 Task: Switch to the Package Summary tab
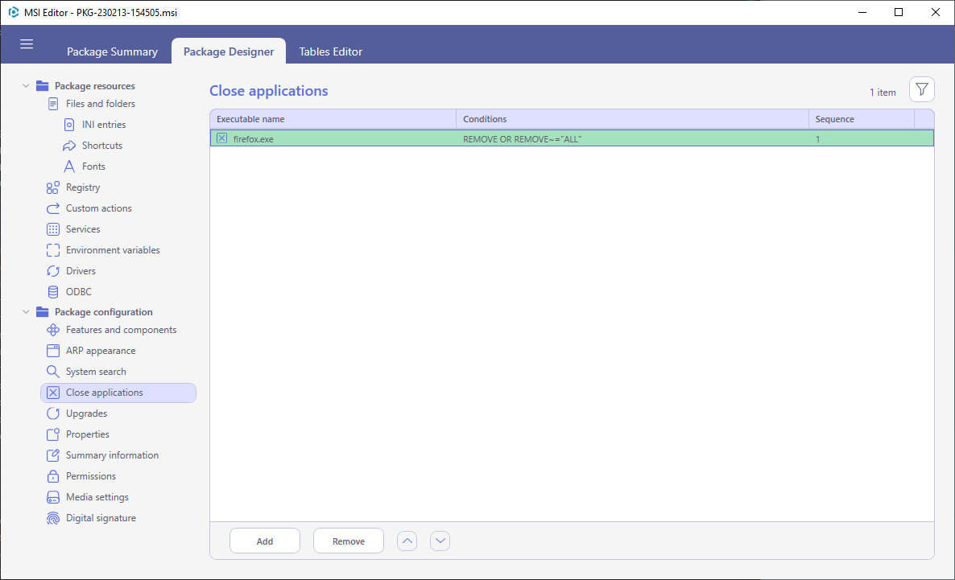pyautogui.click(x=112, y=51)
